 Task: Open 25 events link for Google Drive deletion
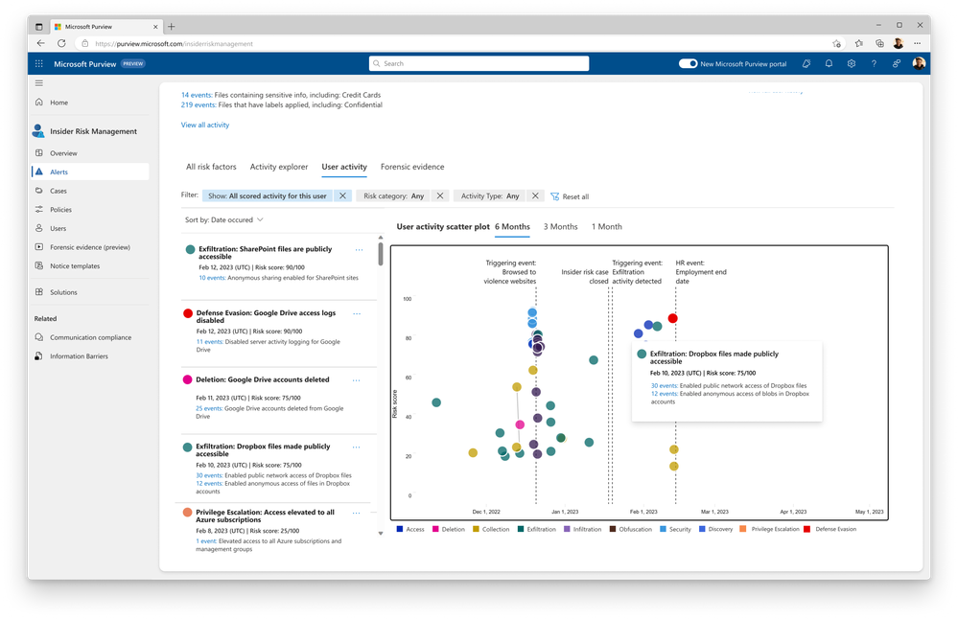click(x=209, y=408)
